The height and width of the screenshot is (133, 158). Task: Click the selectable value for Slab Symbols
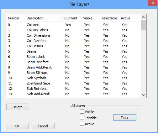(x=106, y=78)
